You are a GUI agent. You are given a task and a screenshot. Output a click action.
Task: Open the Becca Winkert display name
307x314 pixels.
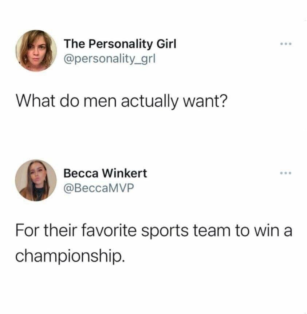pos(105,173)
